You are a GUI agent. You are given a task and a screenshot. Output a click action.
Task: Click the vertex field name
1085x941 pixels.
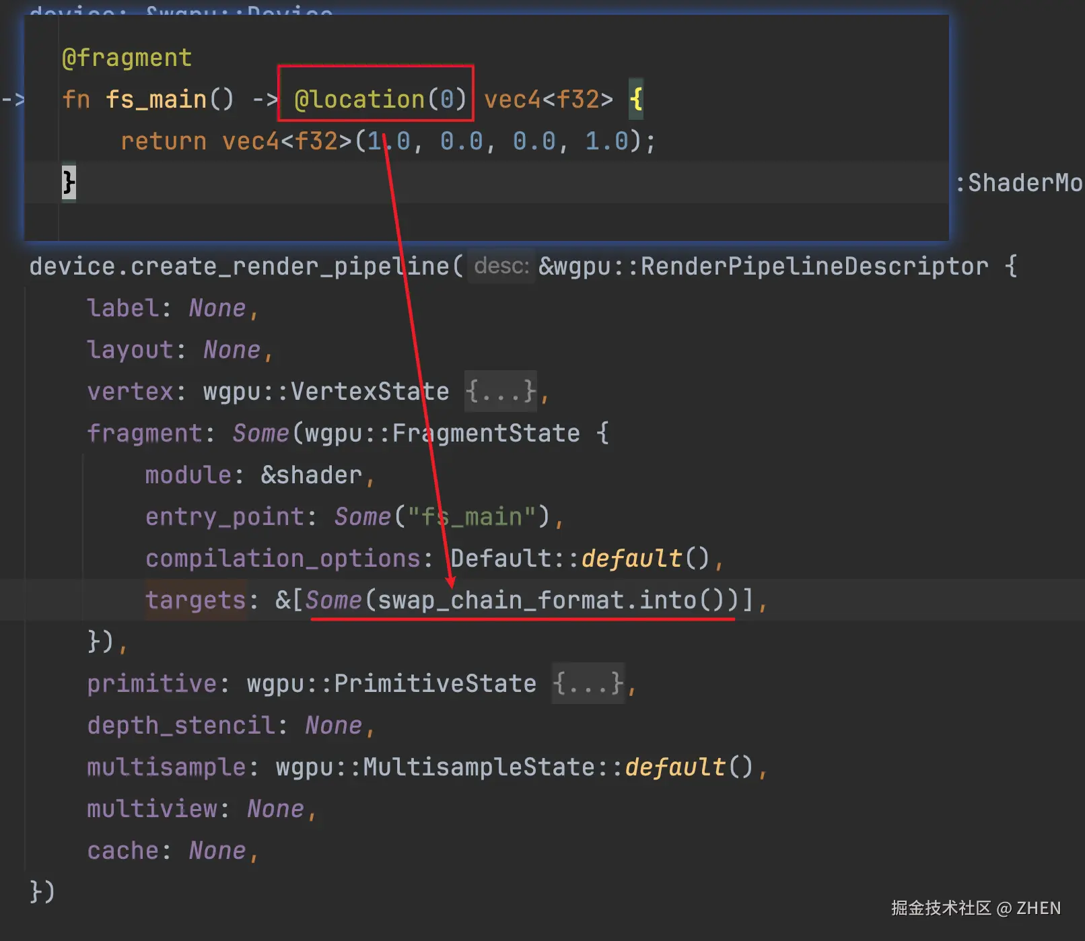click(131, 392)
